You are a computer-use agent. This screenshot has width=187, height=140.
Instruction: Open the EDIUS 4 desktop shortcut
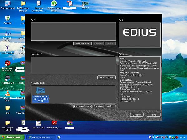click(85, 5)
